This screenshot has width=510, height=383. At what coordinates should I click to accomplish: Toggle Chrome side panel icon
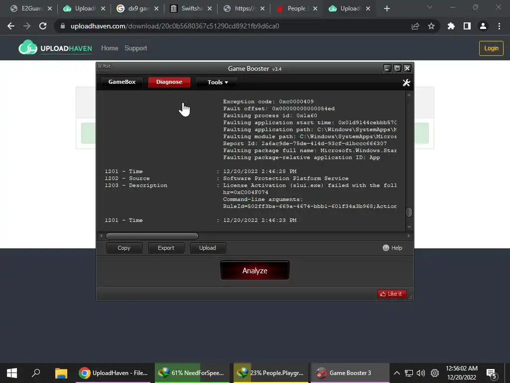point(467,26)
